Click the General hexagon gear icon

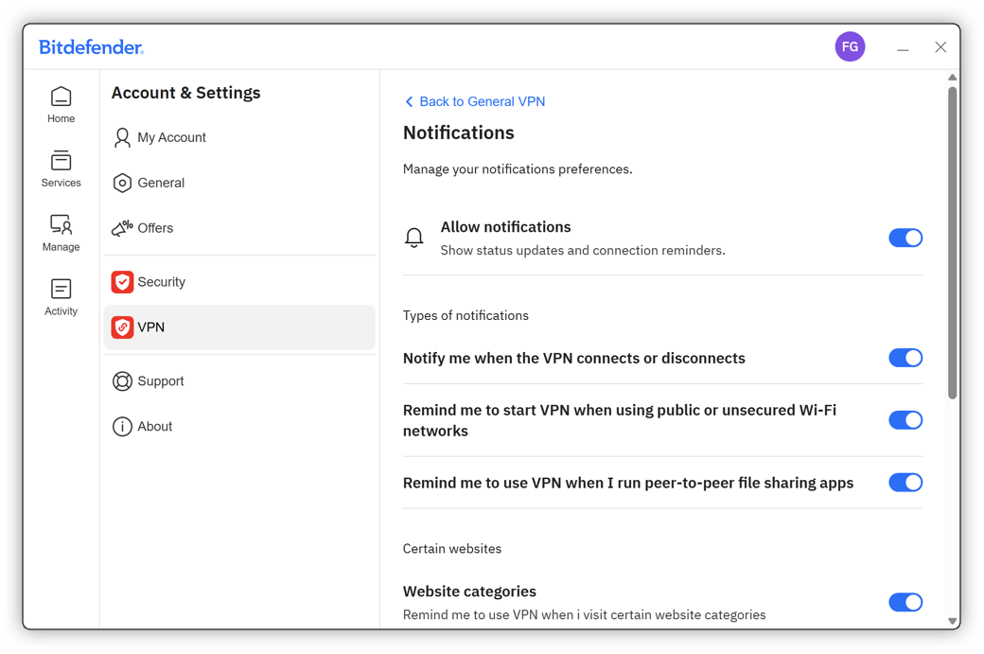pyautogui.click(x=122, y=183)
